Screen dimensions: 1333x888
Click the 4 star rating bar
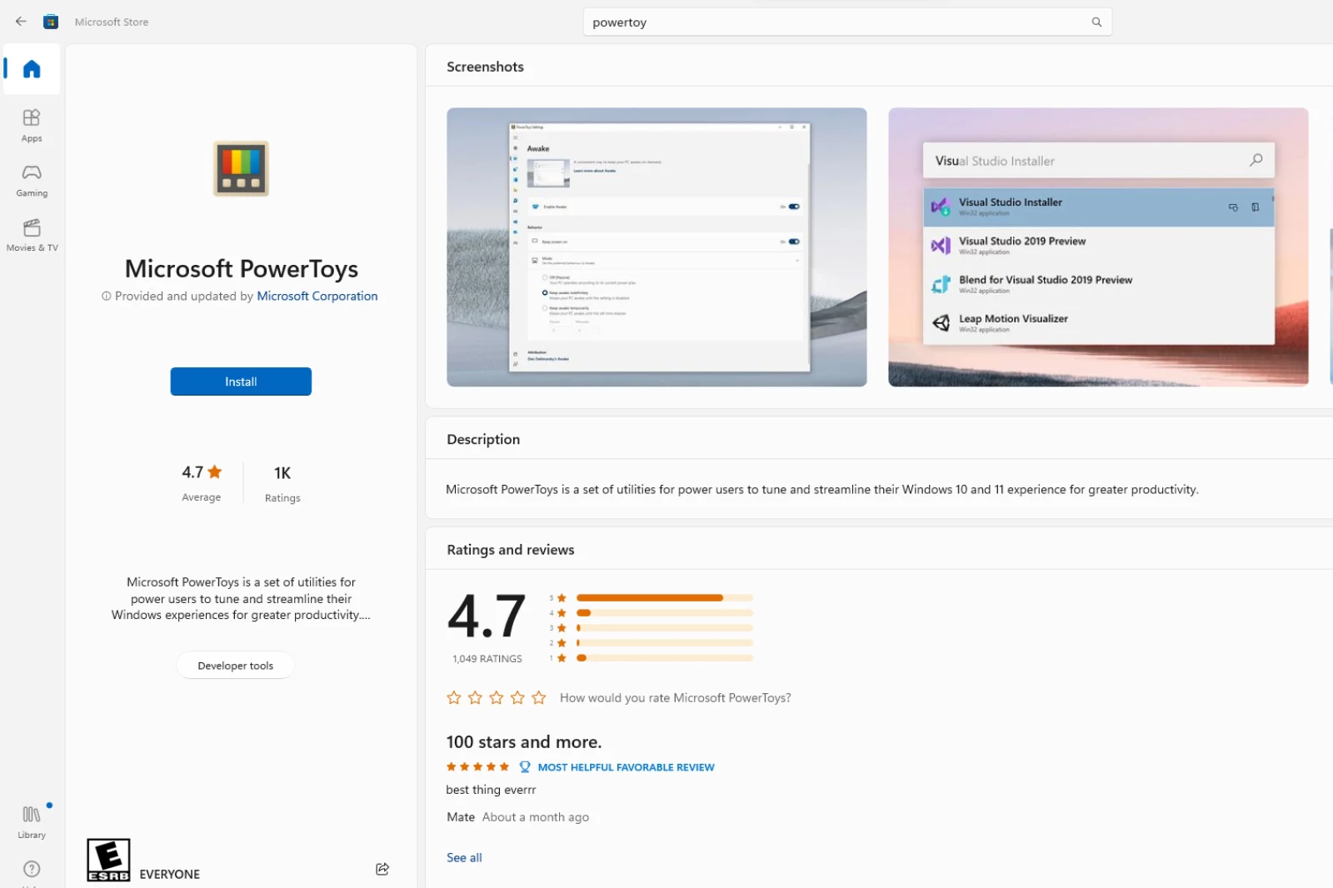coord(664,613)
